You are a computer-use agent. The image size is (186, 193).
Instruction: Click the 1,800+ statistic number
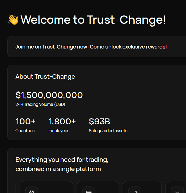point(62,121)
